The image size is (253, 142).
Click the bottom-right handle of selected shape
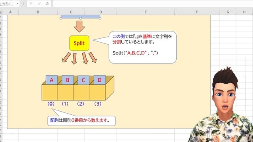coord(100,18)
